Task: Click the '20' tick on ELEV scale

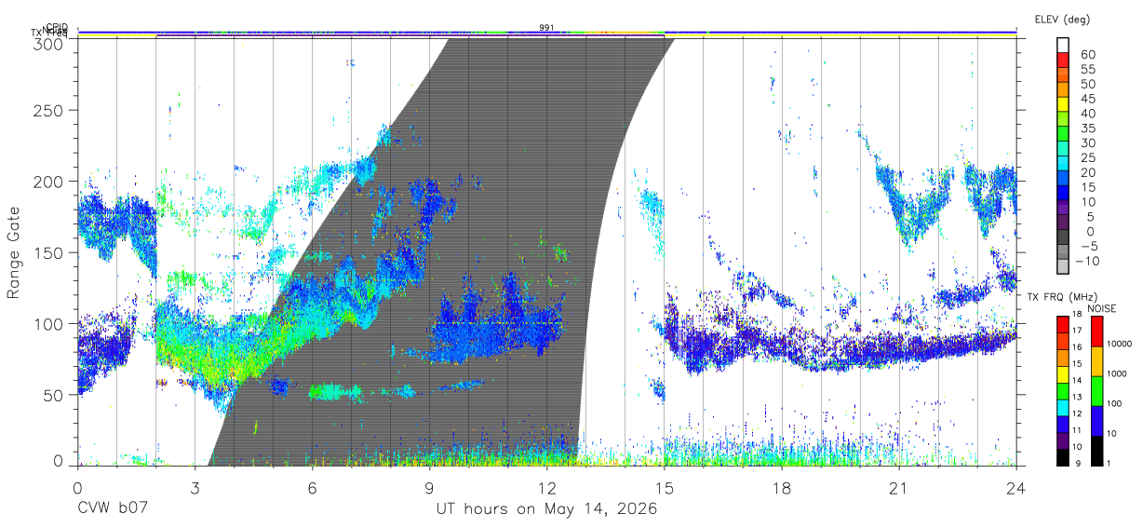Action: pyautogui.click(x=1087, y=173)
